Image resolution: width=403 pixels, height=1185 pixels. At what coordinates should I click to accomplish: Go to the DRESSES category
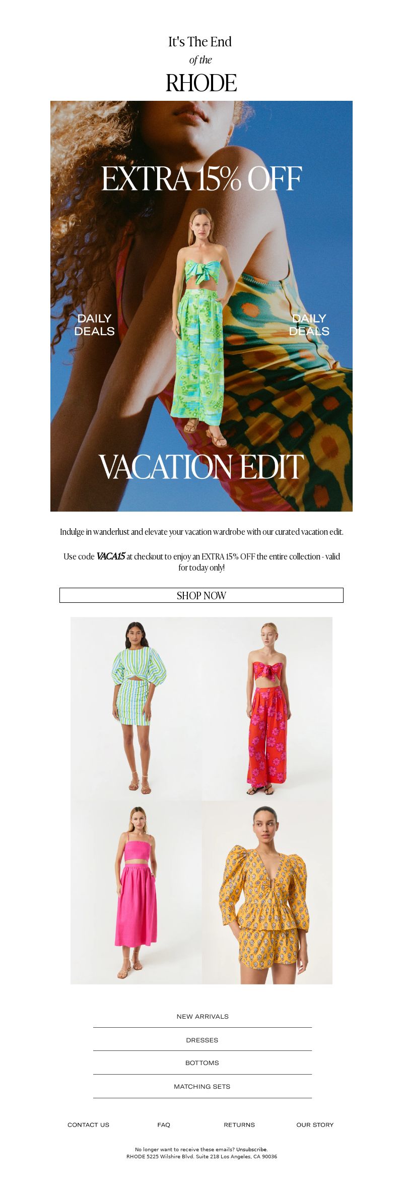pos(202,1040)
